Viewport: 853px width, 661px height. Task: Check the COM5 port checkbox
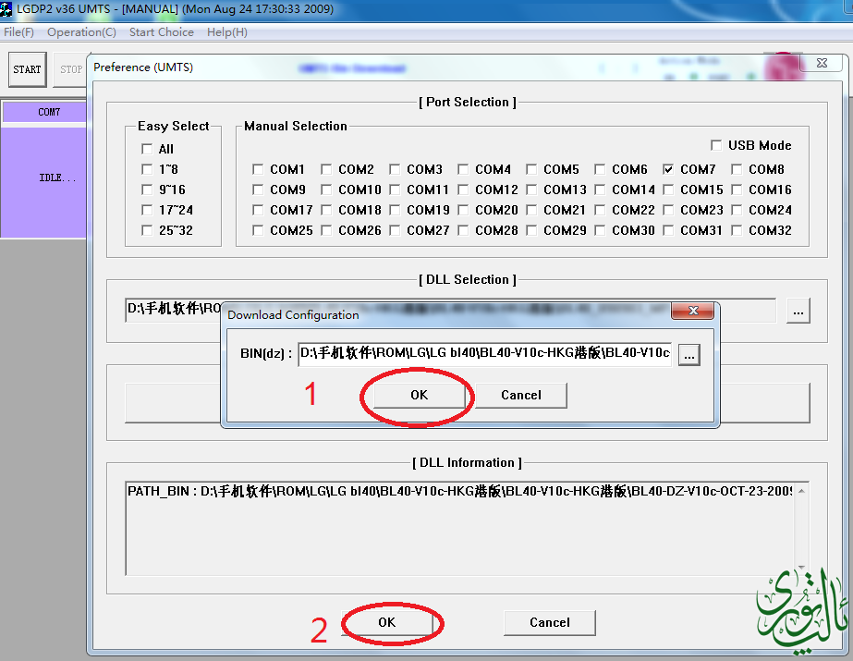pyautogui.click(x=531, y=169)
